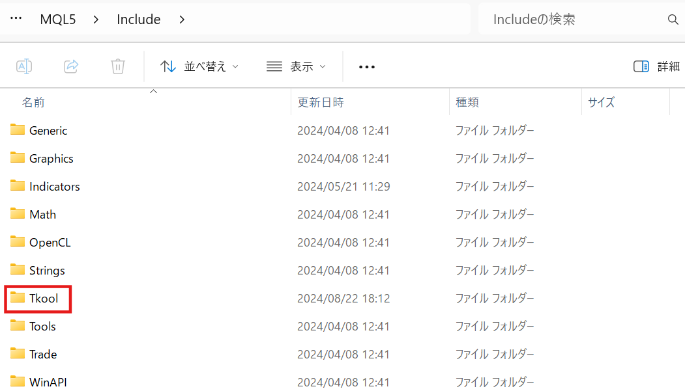685x391 pixels.
Task: Expand chevron after Include in breadcrumb
Action: coord(182,20)
